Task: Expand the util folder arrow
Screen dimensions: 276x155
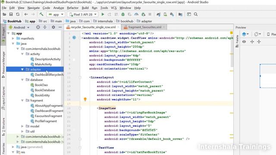Action: pos(22,131)
